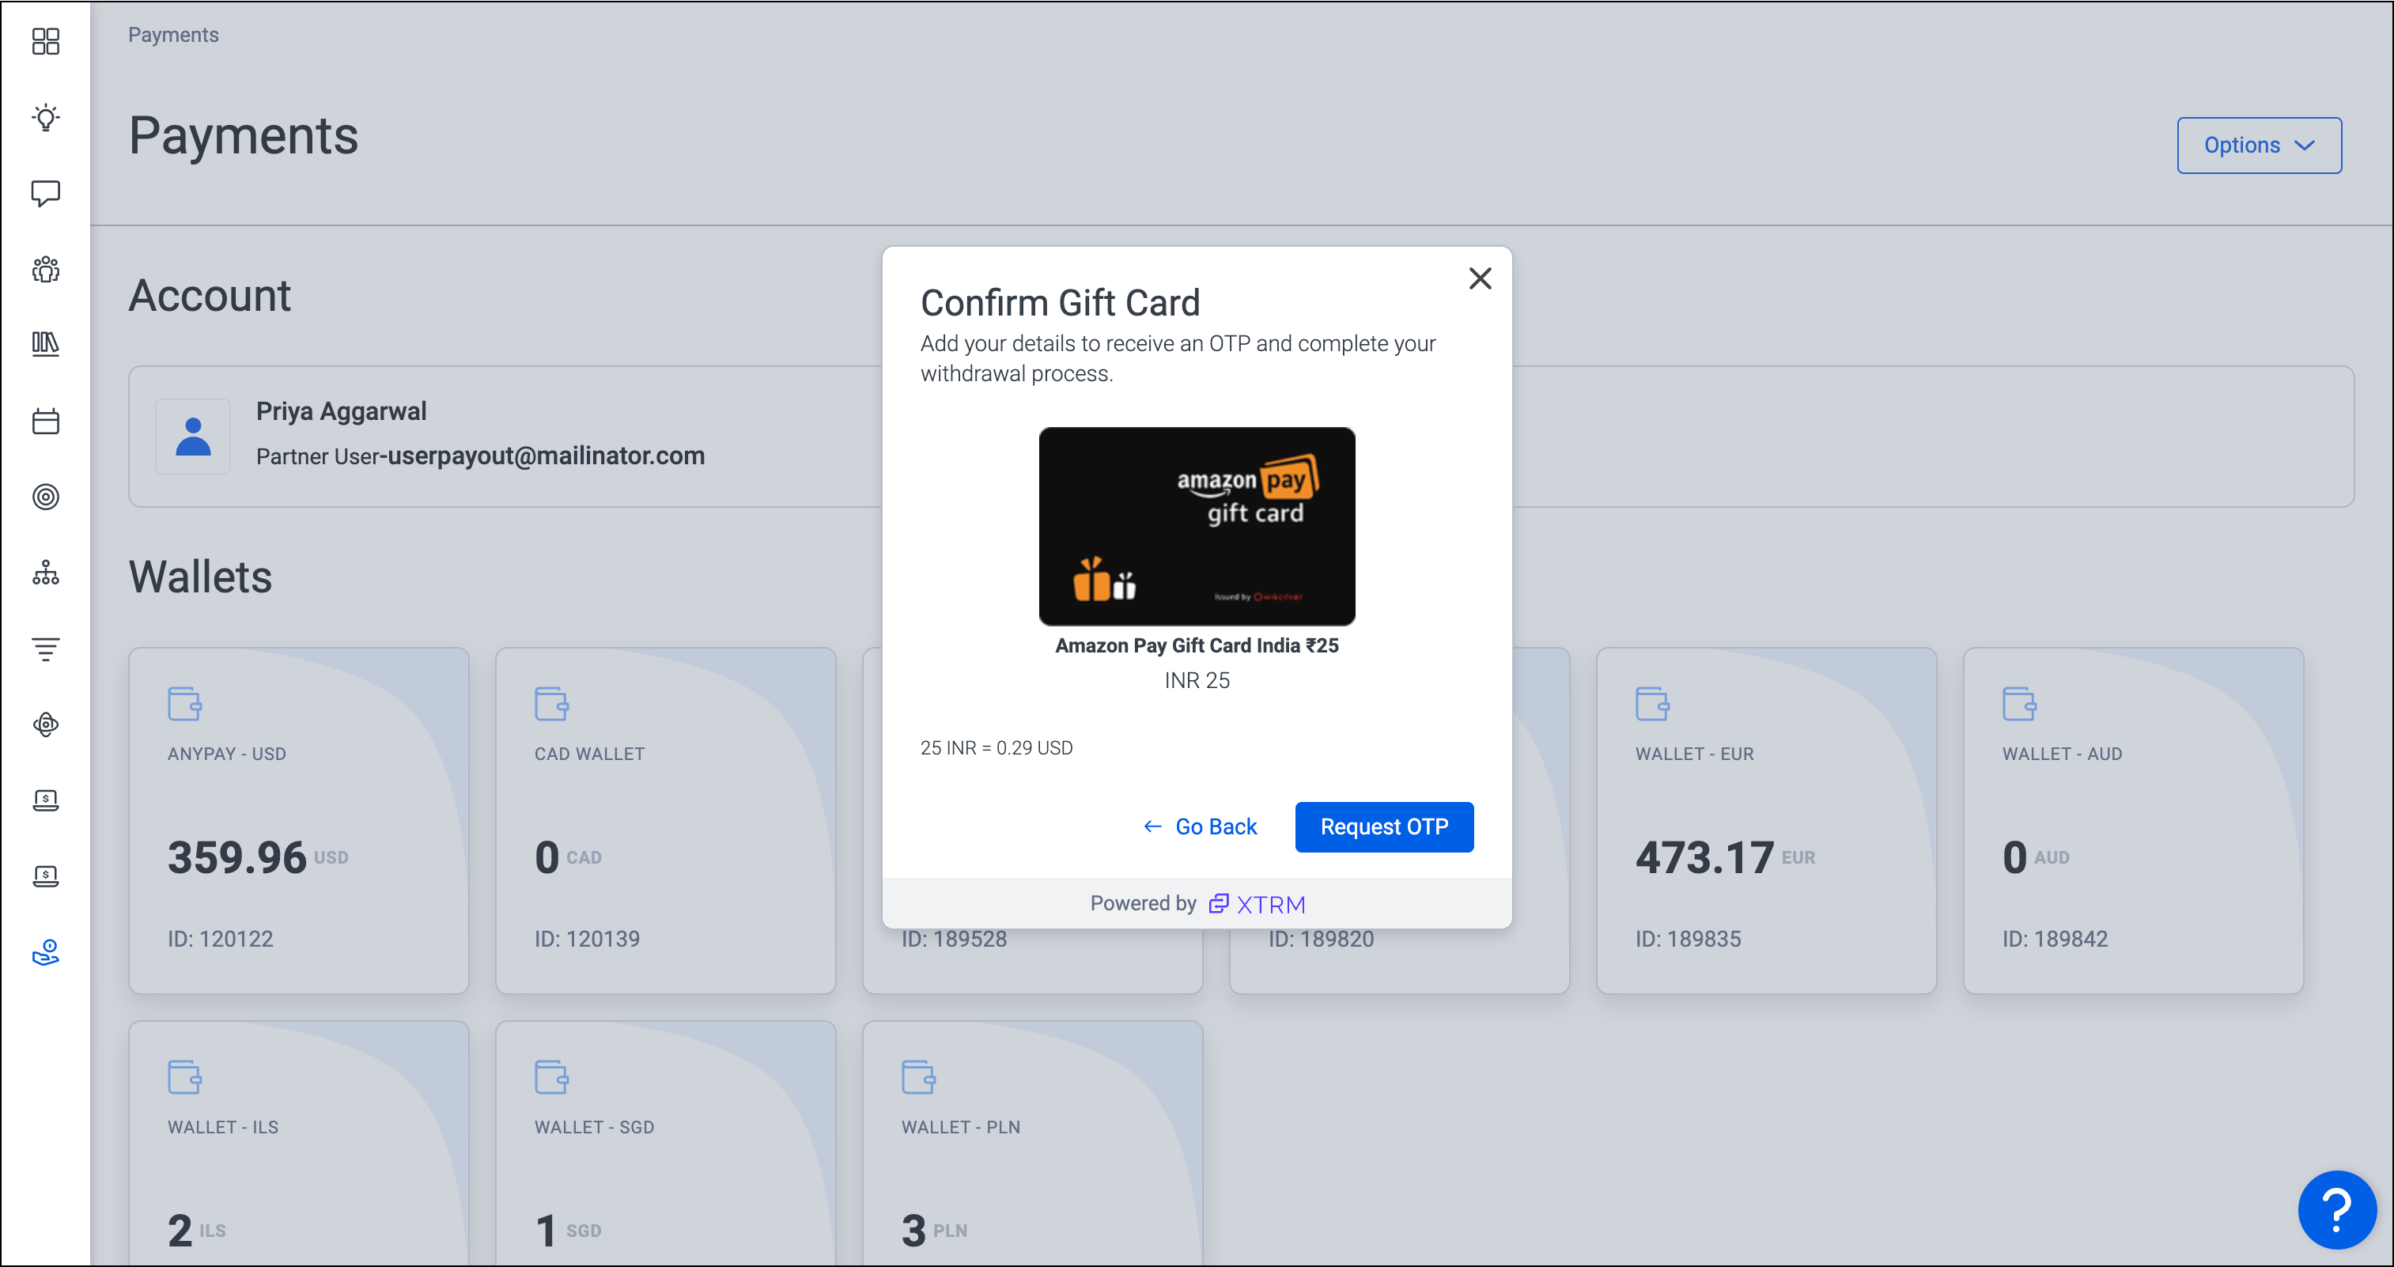2394x1267 pixels.
Task: Open the ANYPAY - USD wallet card
Action: tap(298, 820)
